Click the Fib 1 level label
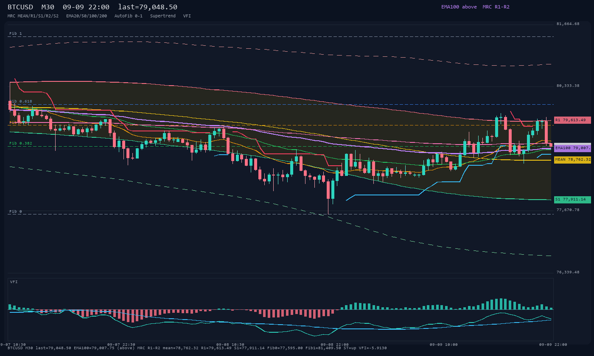594x356 pixels. pyautogui.click(x=16, y=33)
